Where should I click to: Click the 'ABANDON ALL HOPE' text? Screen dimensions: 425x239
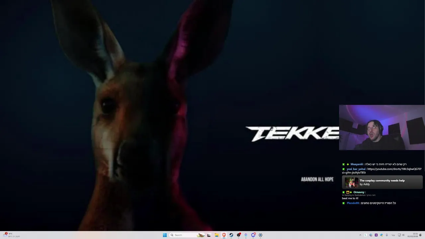pos(317,179)
